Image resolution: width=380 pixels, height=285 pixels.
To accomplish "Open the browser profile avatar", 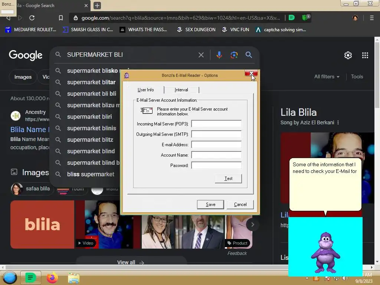I will [355, 18].
